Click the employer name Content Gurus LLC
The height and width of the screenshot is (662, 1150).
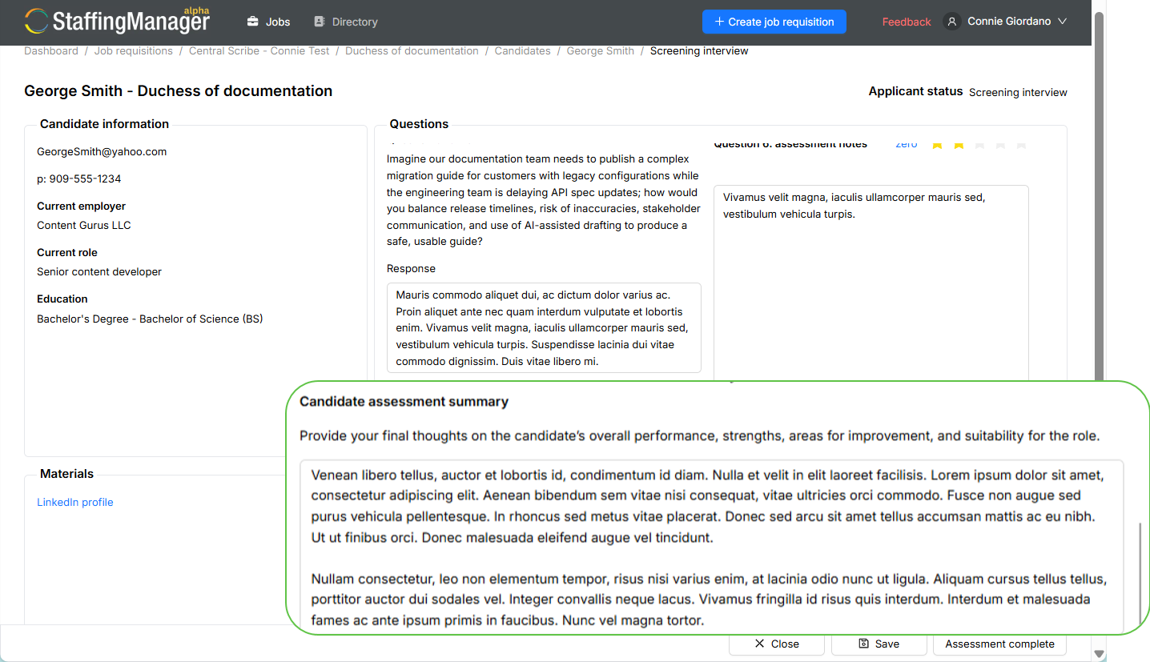pos(84,225)
